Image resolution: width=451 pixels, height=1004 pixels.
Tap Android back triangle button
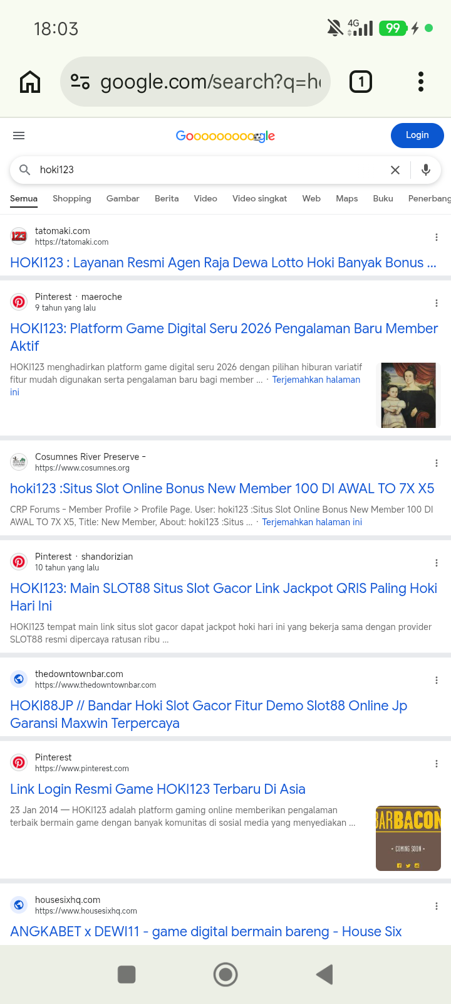(324, 975)
